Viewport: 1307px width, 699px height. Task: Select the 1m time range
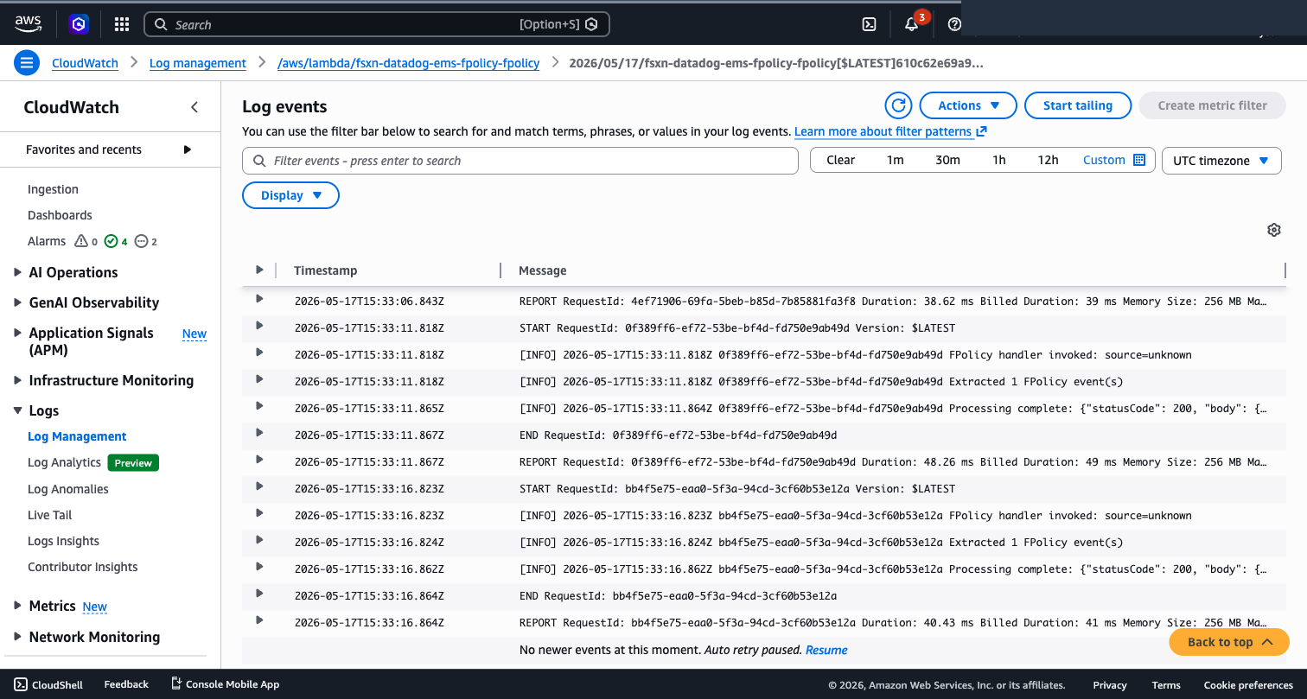(x=895, y=160)
